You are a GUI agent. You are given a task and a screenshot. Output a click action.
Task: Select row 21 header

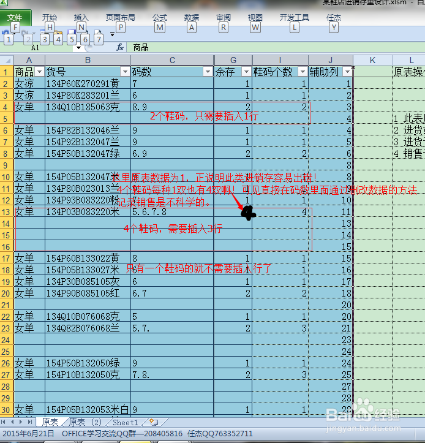(7, 305)
